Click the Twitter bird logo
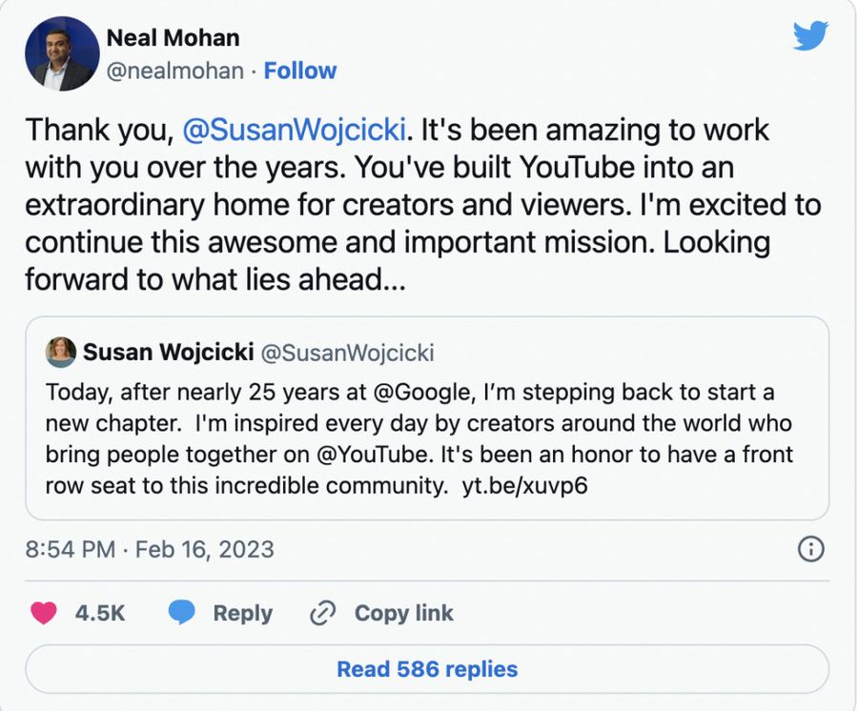The height and width of the screenshot is (711, 858). coord(810,37)
